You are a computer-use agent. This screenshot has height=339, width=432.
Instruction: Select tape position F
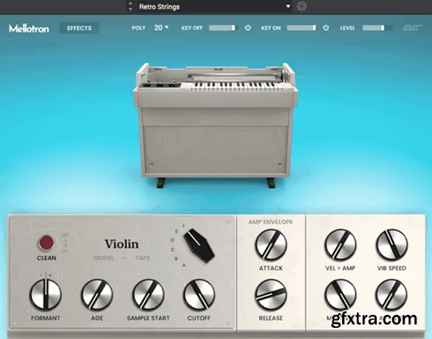point(183,225)
